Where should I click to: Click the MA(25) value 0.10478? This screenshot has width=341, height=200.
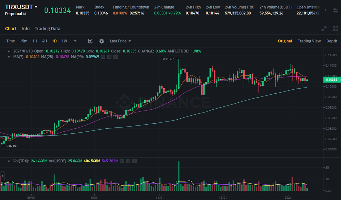tap(62, 57)
